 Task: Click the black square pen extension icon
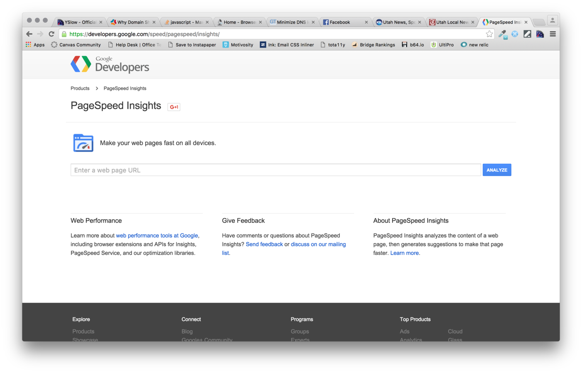coord(527,34)
